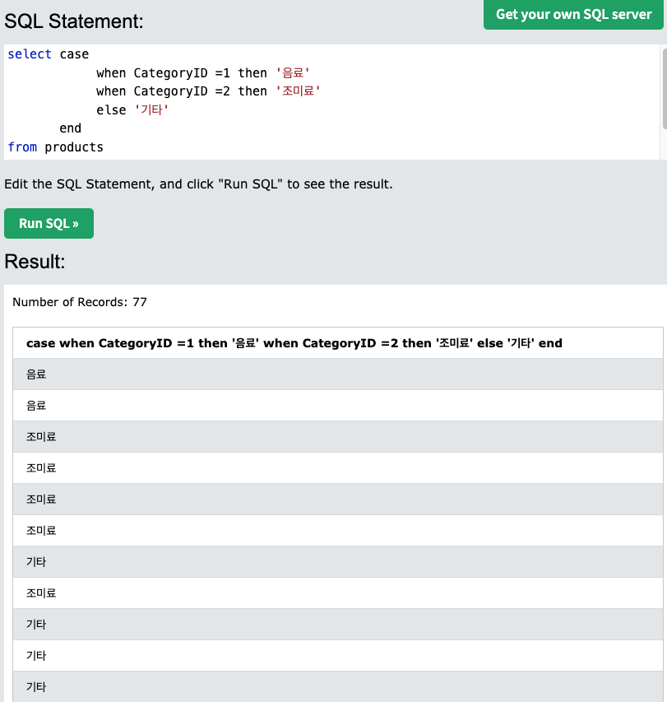The image size is (667, 702).
Task: Click the last visible '기타' row
Action: 36,686
